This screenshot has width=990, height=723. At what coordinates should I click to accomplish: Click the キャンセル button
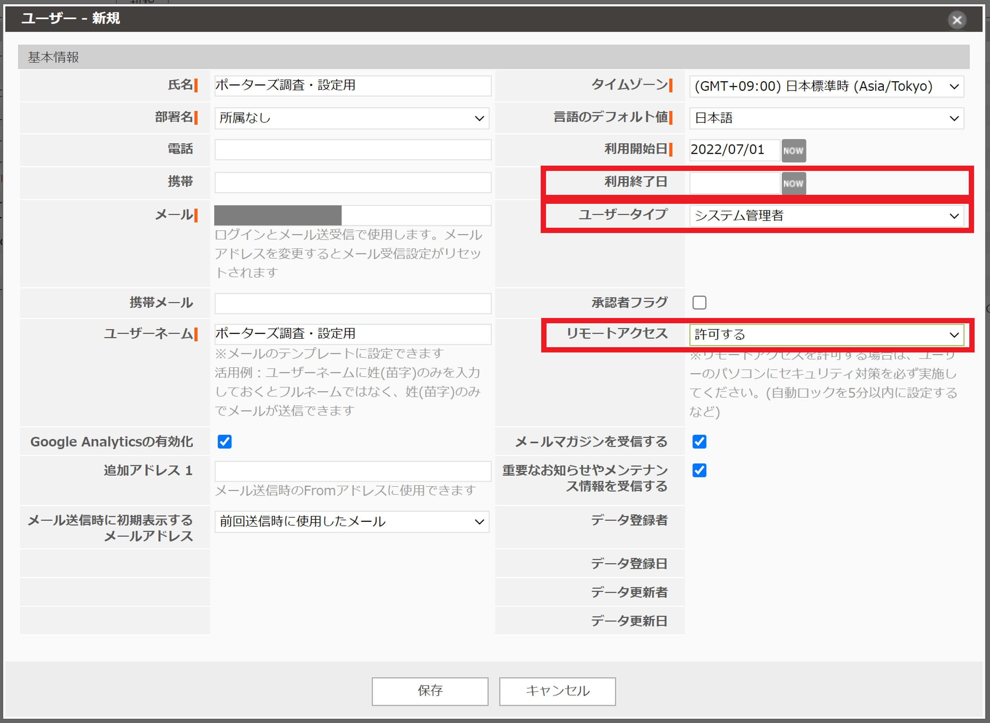coord(557,692)
